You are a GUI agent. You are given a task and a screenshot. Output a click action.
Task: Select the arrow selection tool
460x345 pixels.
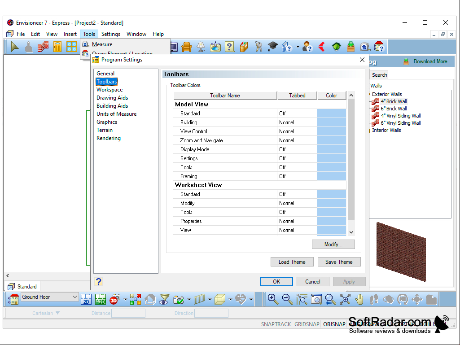pos(14,47)
